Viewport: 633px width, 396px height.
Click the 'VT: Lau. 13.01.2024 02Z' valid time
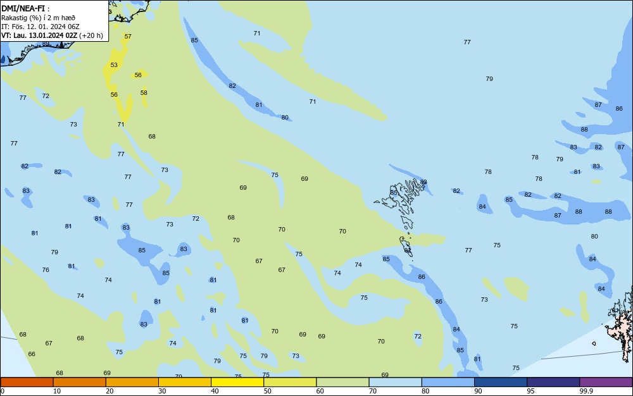39,35
